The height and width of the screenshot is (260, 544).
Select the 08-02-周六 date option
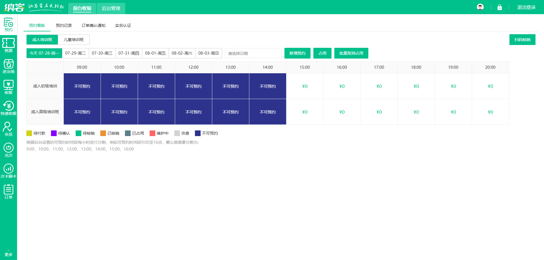click(x=182, y=53)
